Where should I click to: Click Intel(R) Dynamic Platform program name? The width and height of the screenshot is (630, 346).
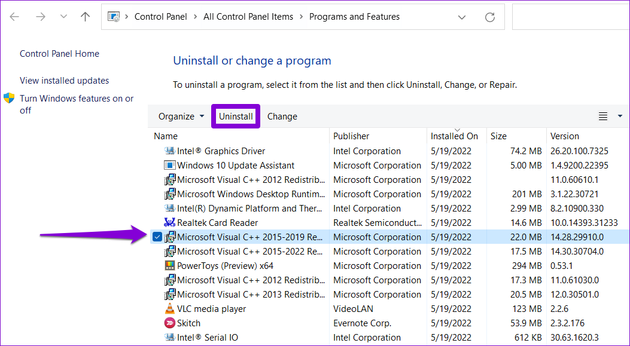249,209
